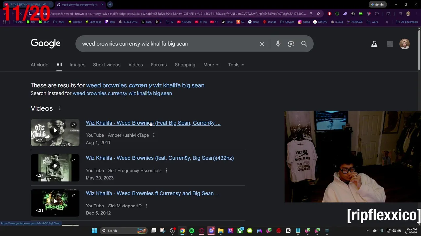This screenshot has height=236, width=421.
Task: Play the 4:27 video thumbnail
Action: pos(55,167)
